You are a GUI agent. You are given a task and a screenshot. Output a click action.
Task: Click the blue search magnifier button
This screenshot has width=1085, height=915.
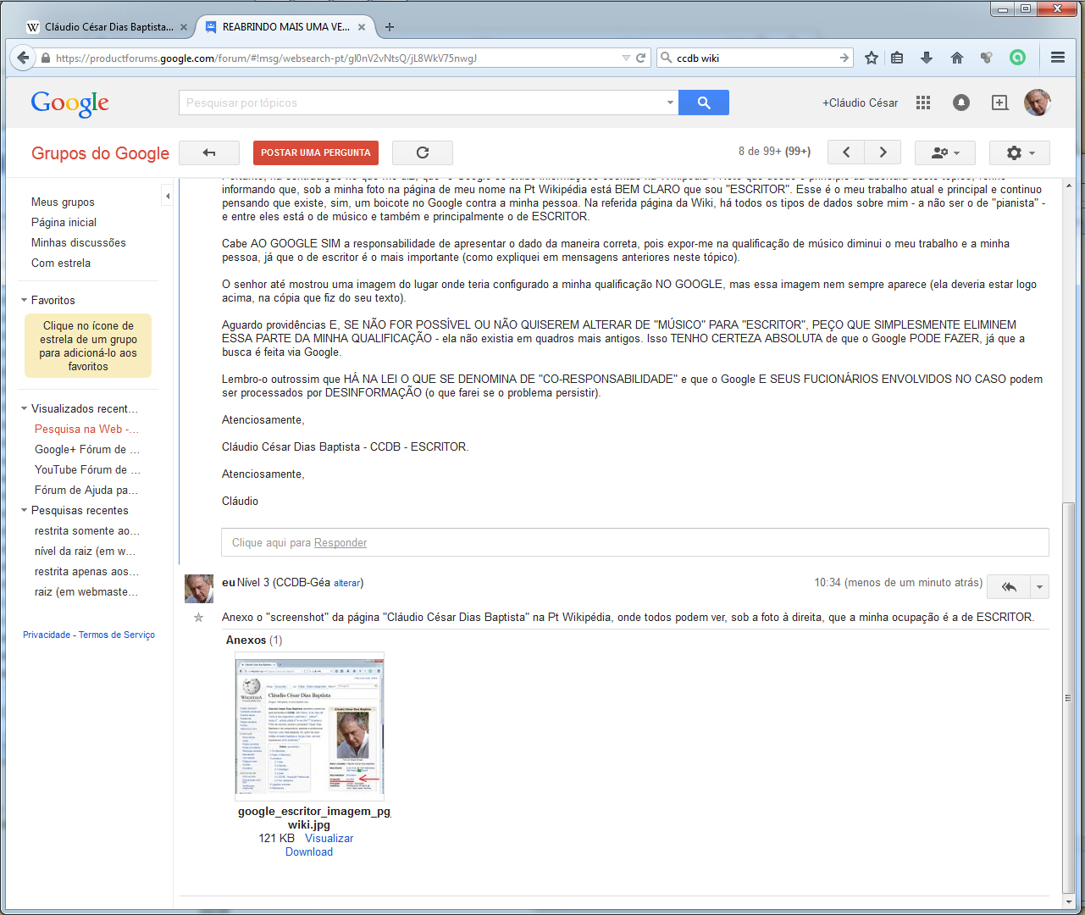point(704,103)
